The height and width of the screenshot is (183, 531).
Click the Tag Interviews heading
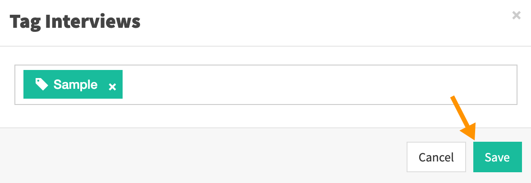click(75, 22)
